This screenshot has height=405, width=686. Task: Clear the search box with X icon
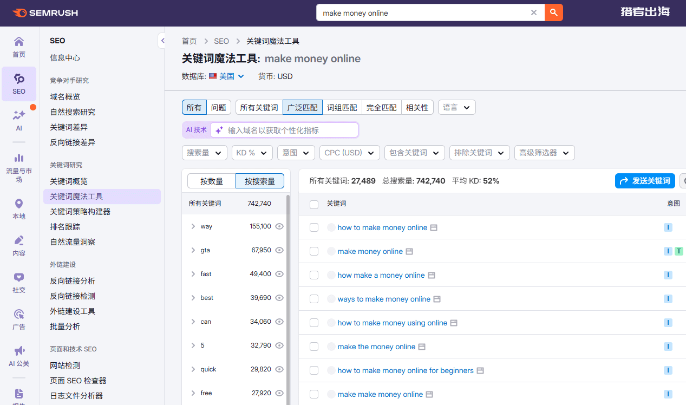pos(534,13)
